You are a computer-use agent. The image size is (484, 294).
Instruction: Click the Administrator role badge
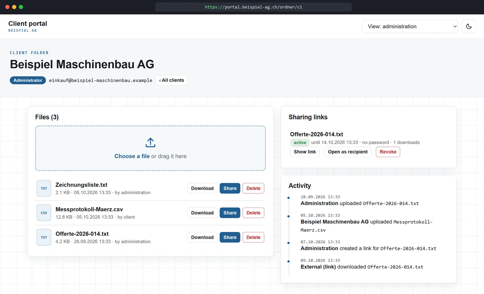pos(28,80)
